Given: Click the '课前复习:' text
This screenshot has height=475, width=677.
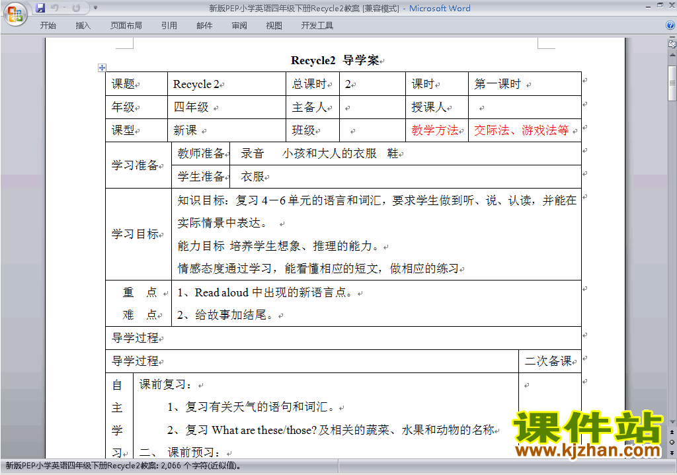Looking at the screenshot, I should 165,384.
